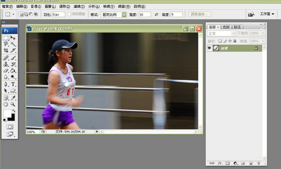Click the 調整邊緣 button

[x=200, y=14]
